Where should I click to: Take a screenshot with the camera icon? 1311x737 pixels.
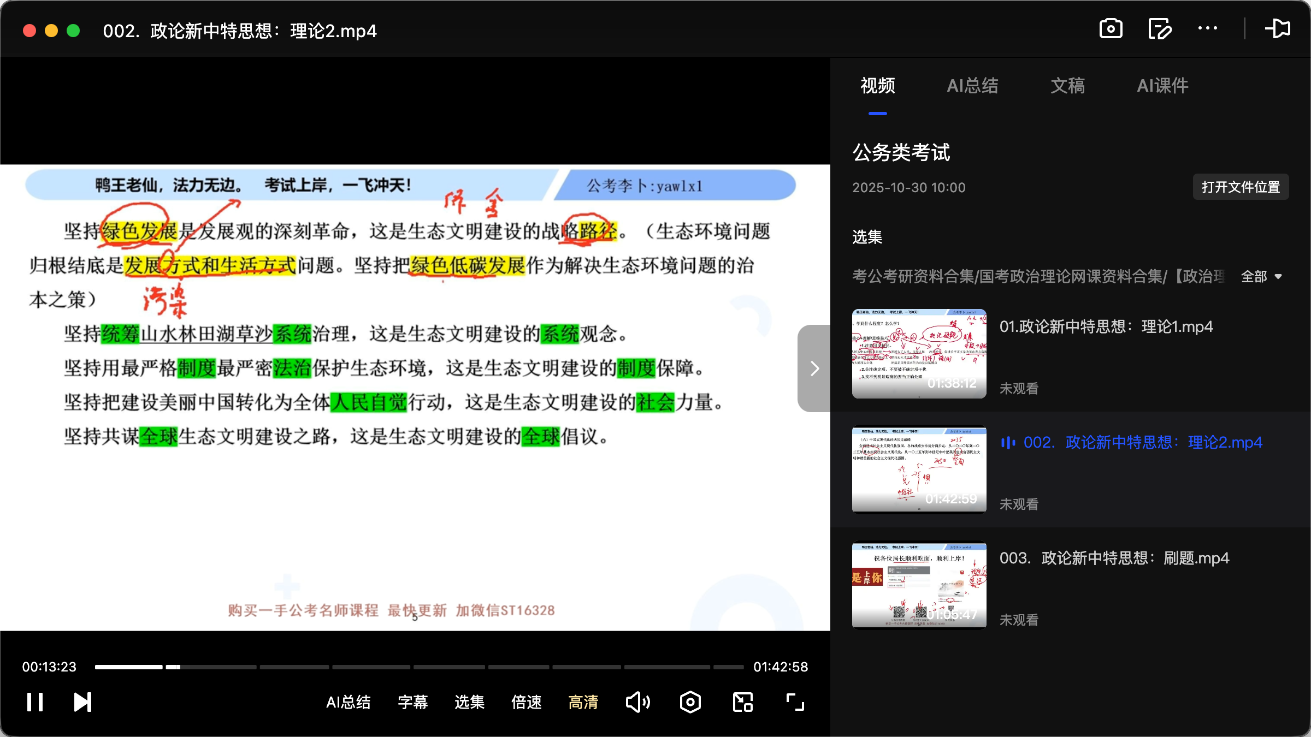pos(1111,29)
